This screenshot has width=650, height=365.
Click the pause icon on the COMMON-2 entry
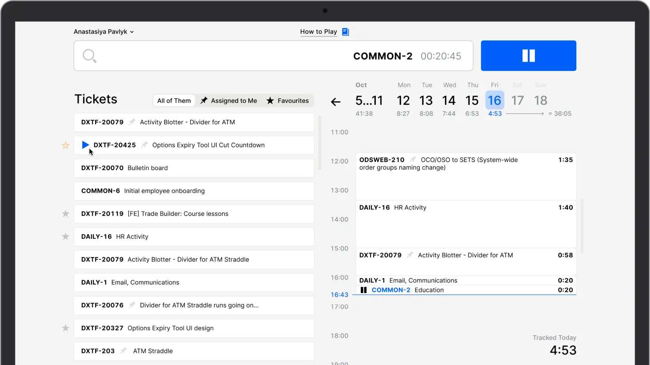point(364,290)
